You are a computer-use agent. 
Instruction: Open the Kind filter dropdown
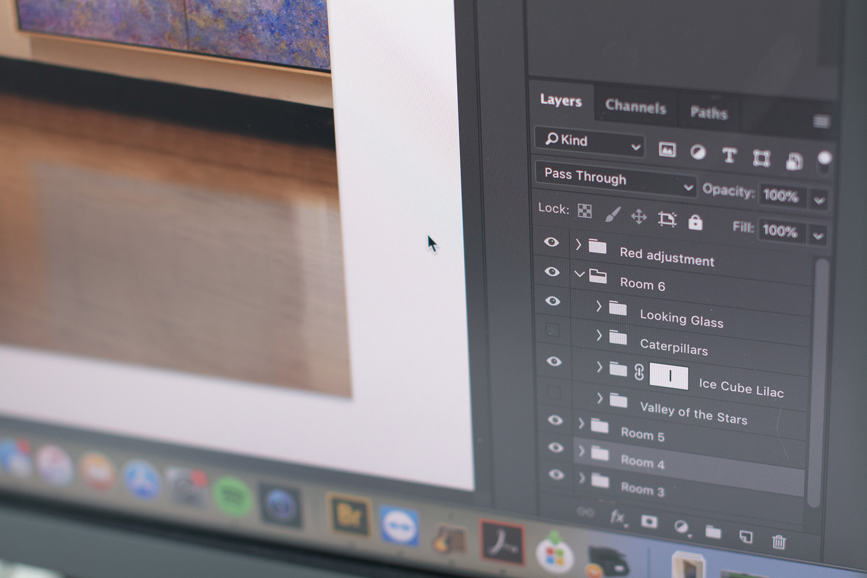point(590,141)
